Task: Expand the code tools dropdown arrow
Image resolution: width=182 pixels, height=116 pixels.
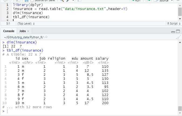Action: 73,1
